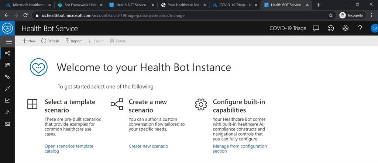Open the Resources image sidebar icon
The image size is (378, 163).
[x=7, y=124]
